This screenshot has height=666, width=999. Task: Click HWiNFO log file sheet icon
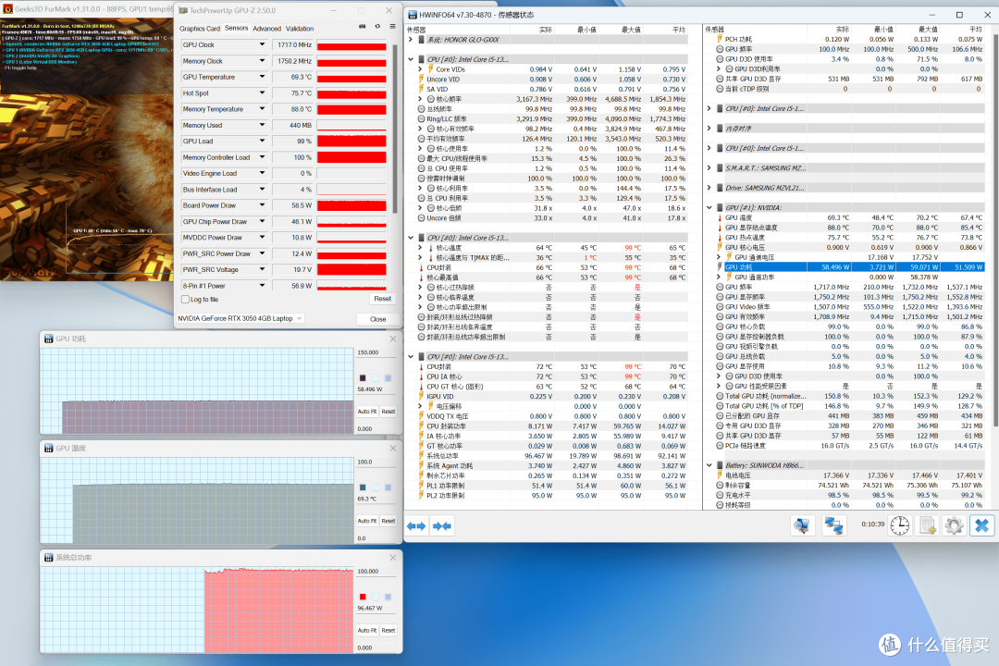(927, 525)
